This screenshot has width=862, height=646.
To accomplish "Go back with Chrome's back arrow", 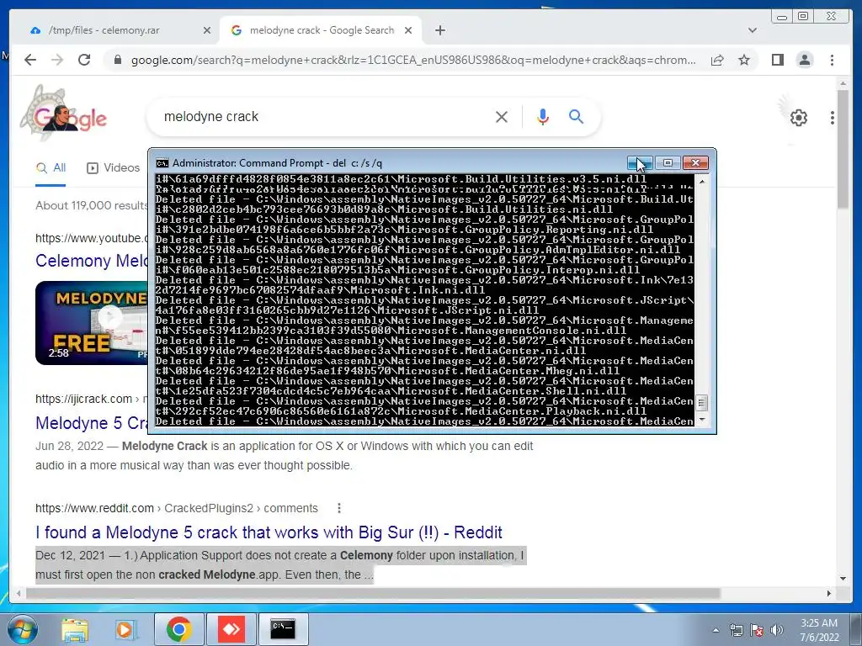I will [x=30, y=60].
